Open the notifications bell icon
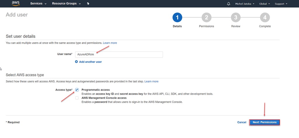This screenshot has width=299, height=138. (229, 4)
